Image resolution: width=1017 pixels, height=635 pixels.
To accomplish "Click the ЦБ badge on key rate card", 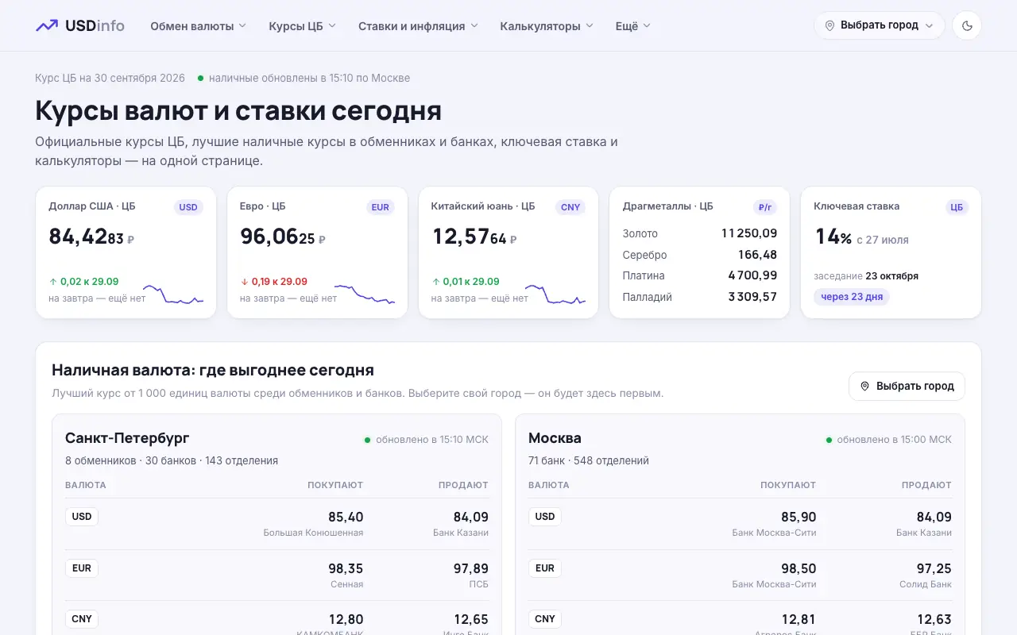I will 957,207.
